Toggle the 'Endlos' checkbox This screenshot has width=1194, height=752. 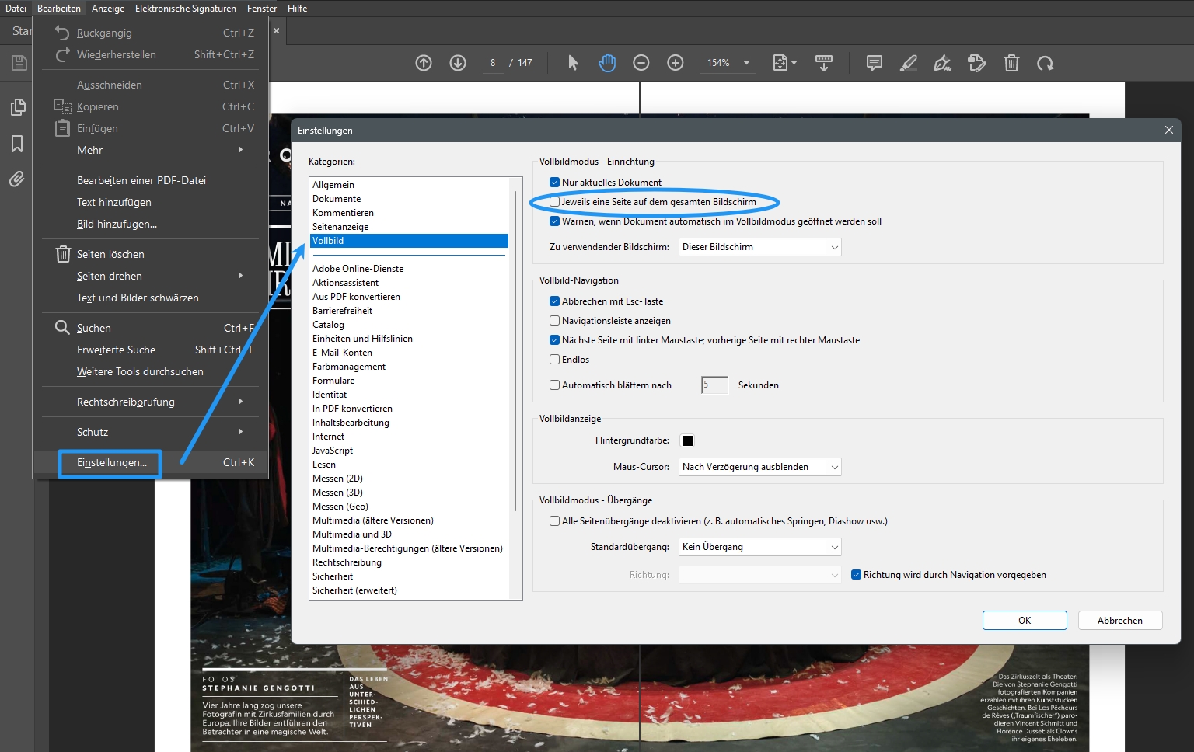(x=555, y=360)
